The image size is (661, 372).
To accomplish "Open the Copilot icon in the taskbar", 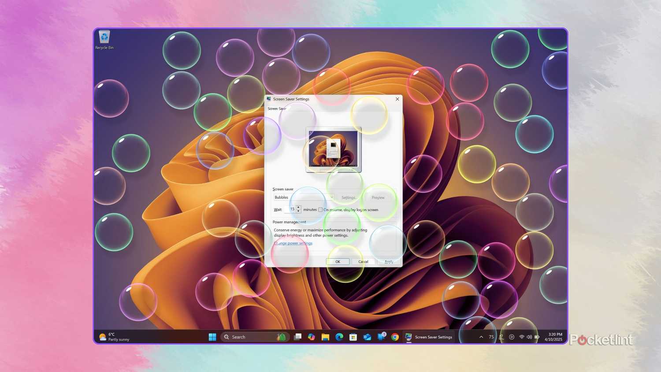I will [312, 337].
